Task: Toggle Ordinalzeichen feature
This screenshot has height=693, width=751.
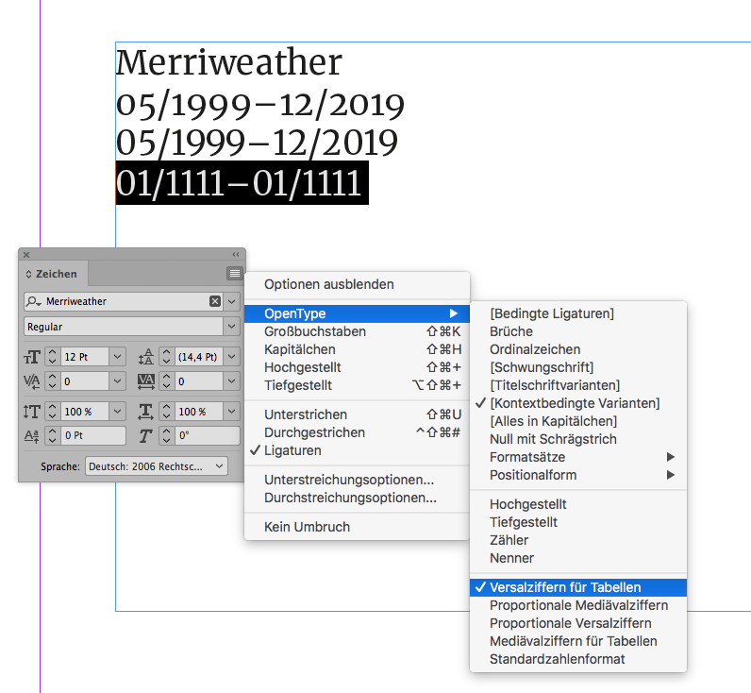Action: pyautogui.click(x=578, y=349)
